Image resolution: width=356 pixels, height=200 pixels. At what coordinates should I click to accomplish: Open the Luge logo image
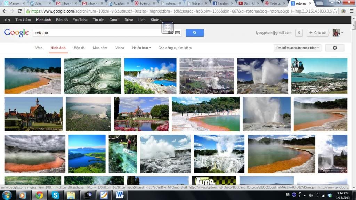pyautogui.click(x=214, y=181)
